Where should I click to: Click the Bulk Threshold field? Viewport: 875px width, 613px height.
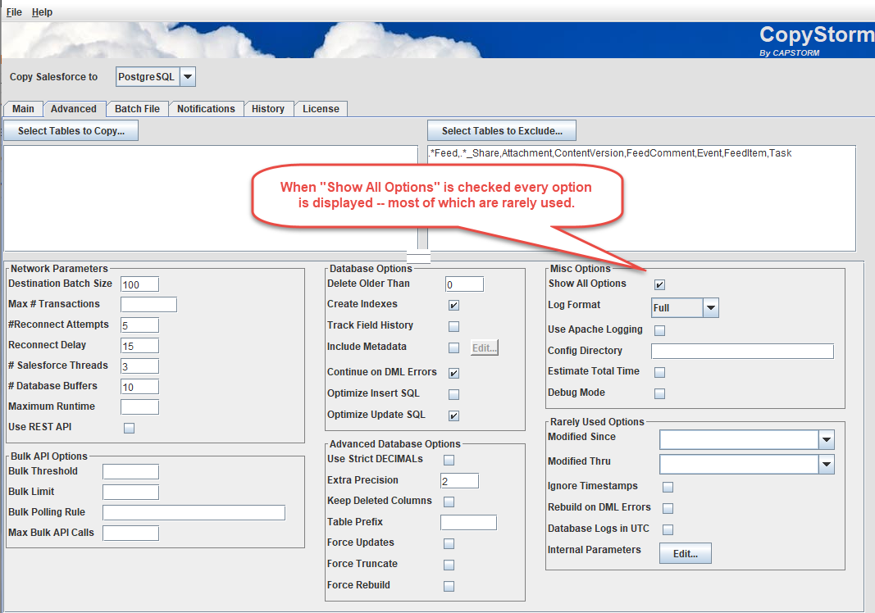tap(130, 472)
